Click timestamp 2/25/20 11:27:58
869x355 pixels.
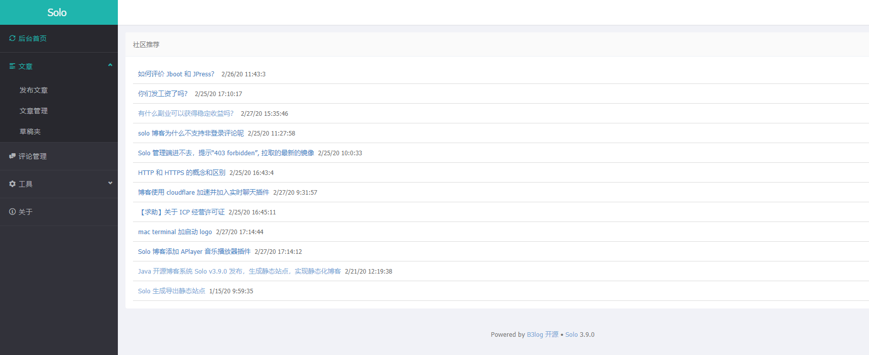click(272, 133)
